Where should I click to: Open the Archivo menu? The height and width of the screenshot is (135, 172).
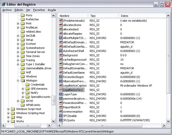point(7,10)
